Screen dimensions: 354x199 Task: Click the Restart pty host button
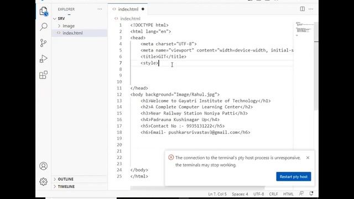click(x=294, y=177)
